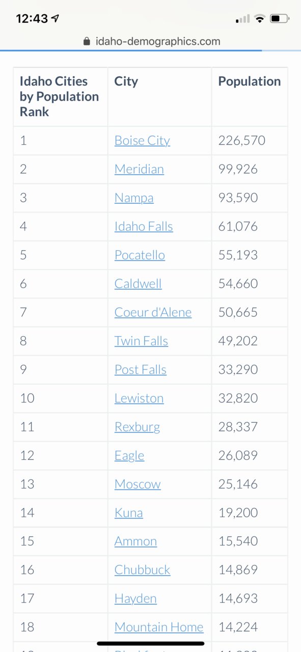Open the Idaho Falls link
The image size is (301, 652).
(144, 226)
